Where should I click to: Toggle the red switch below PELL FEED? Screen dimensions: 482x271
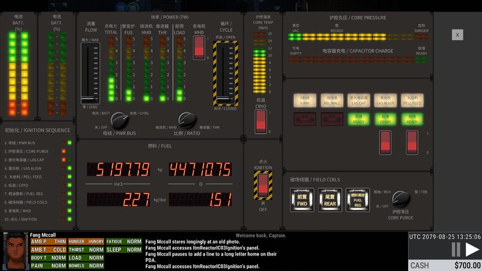point(411,142)
